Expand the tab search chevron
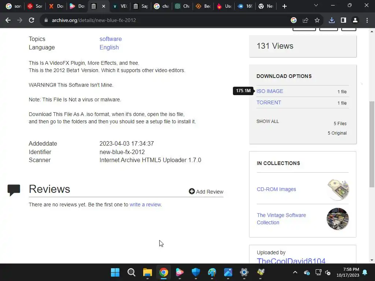 click(316, 5)
